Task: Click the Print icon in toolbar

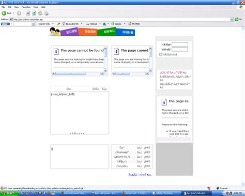Action: coord(47,13)
